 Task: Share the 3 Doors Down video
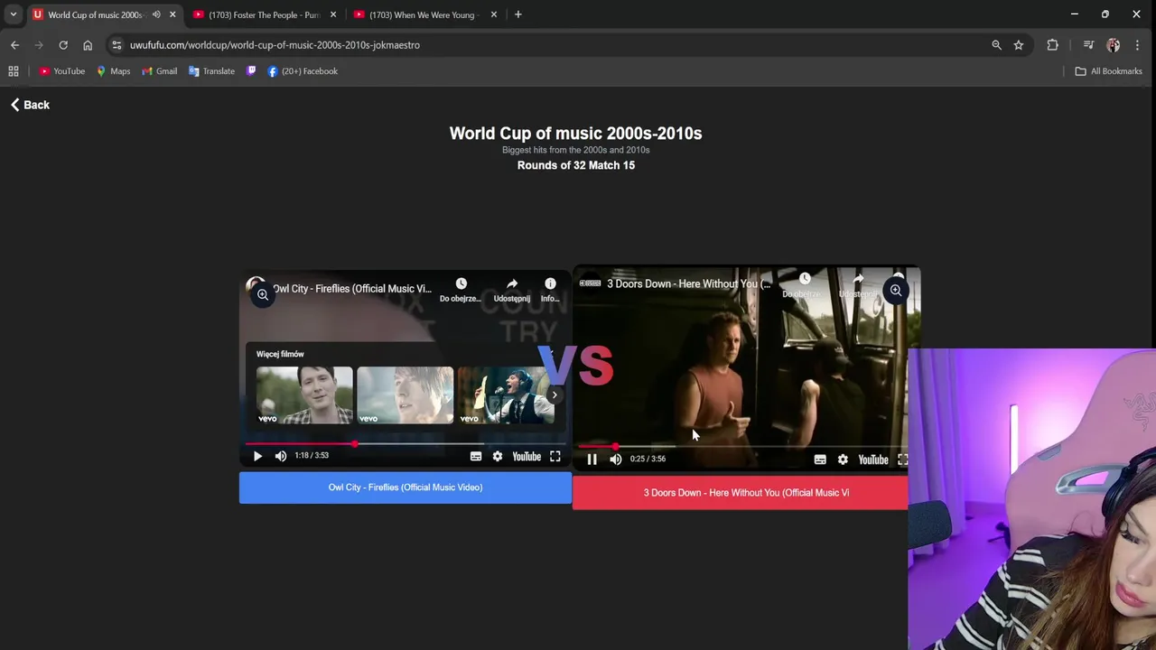[x=858, y=284]
